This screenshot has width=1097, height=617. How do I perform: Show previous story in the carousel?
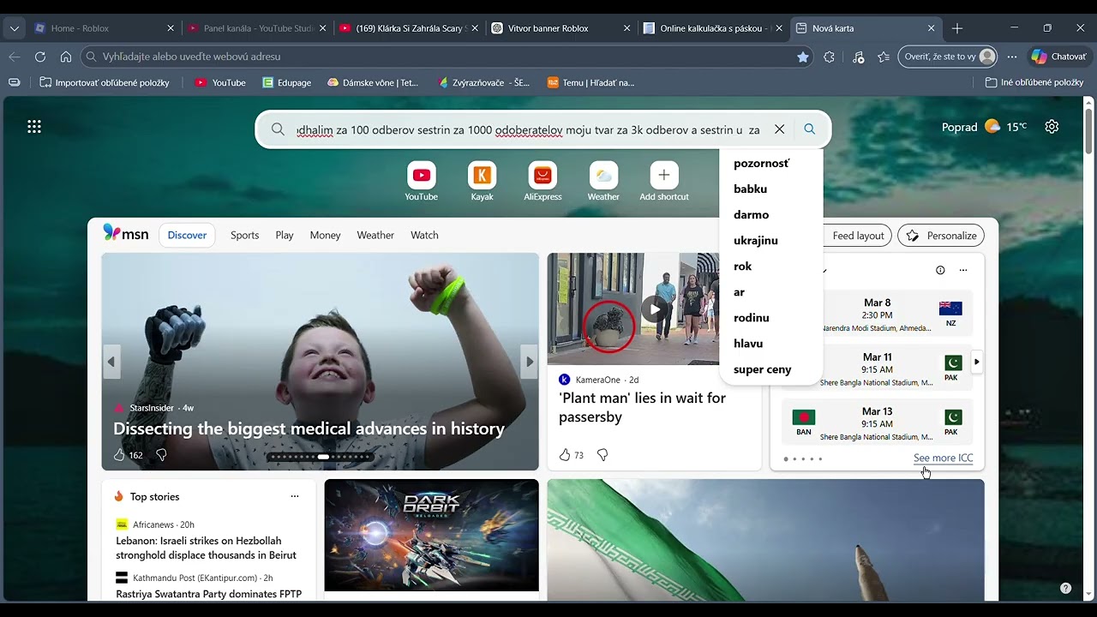pos(111,362)
